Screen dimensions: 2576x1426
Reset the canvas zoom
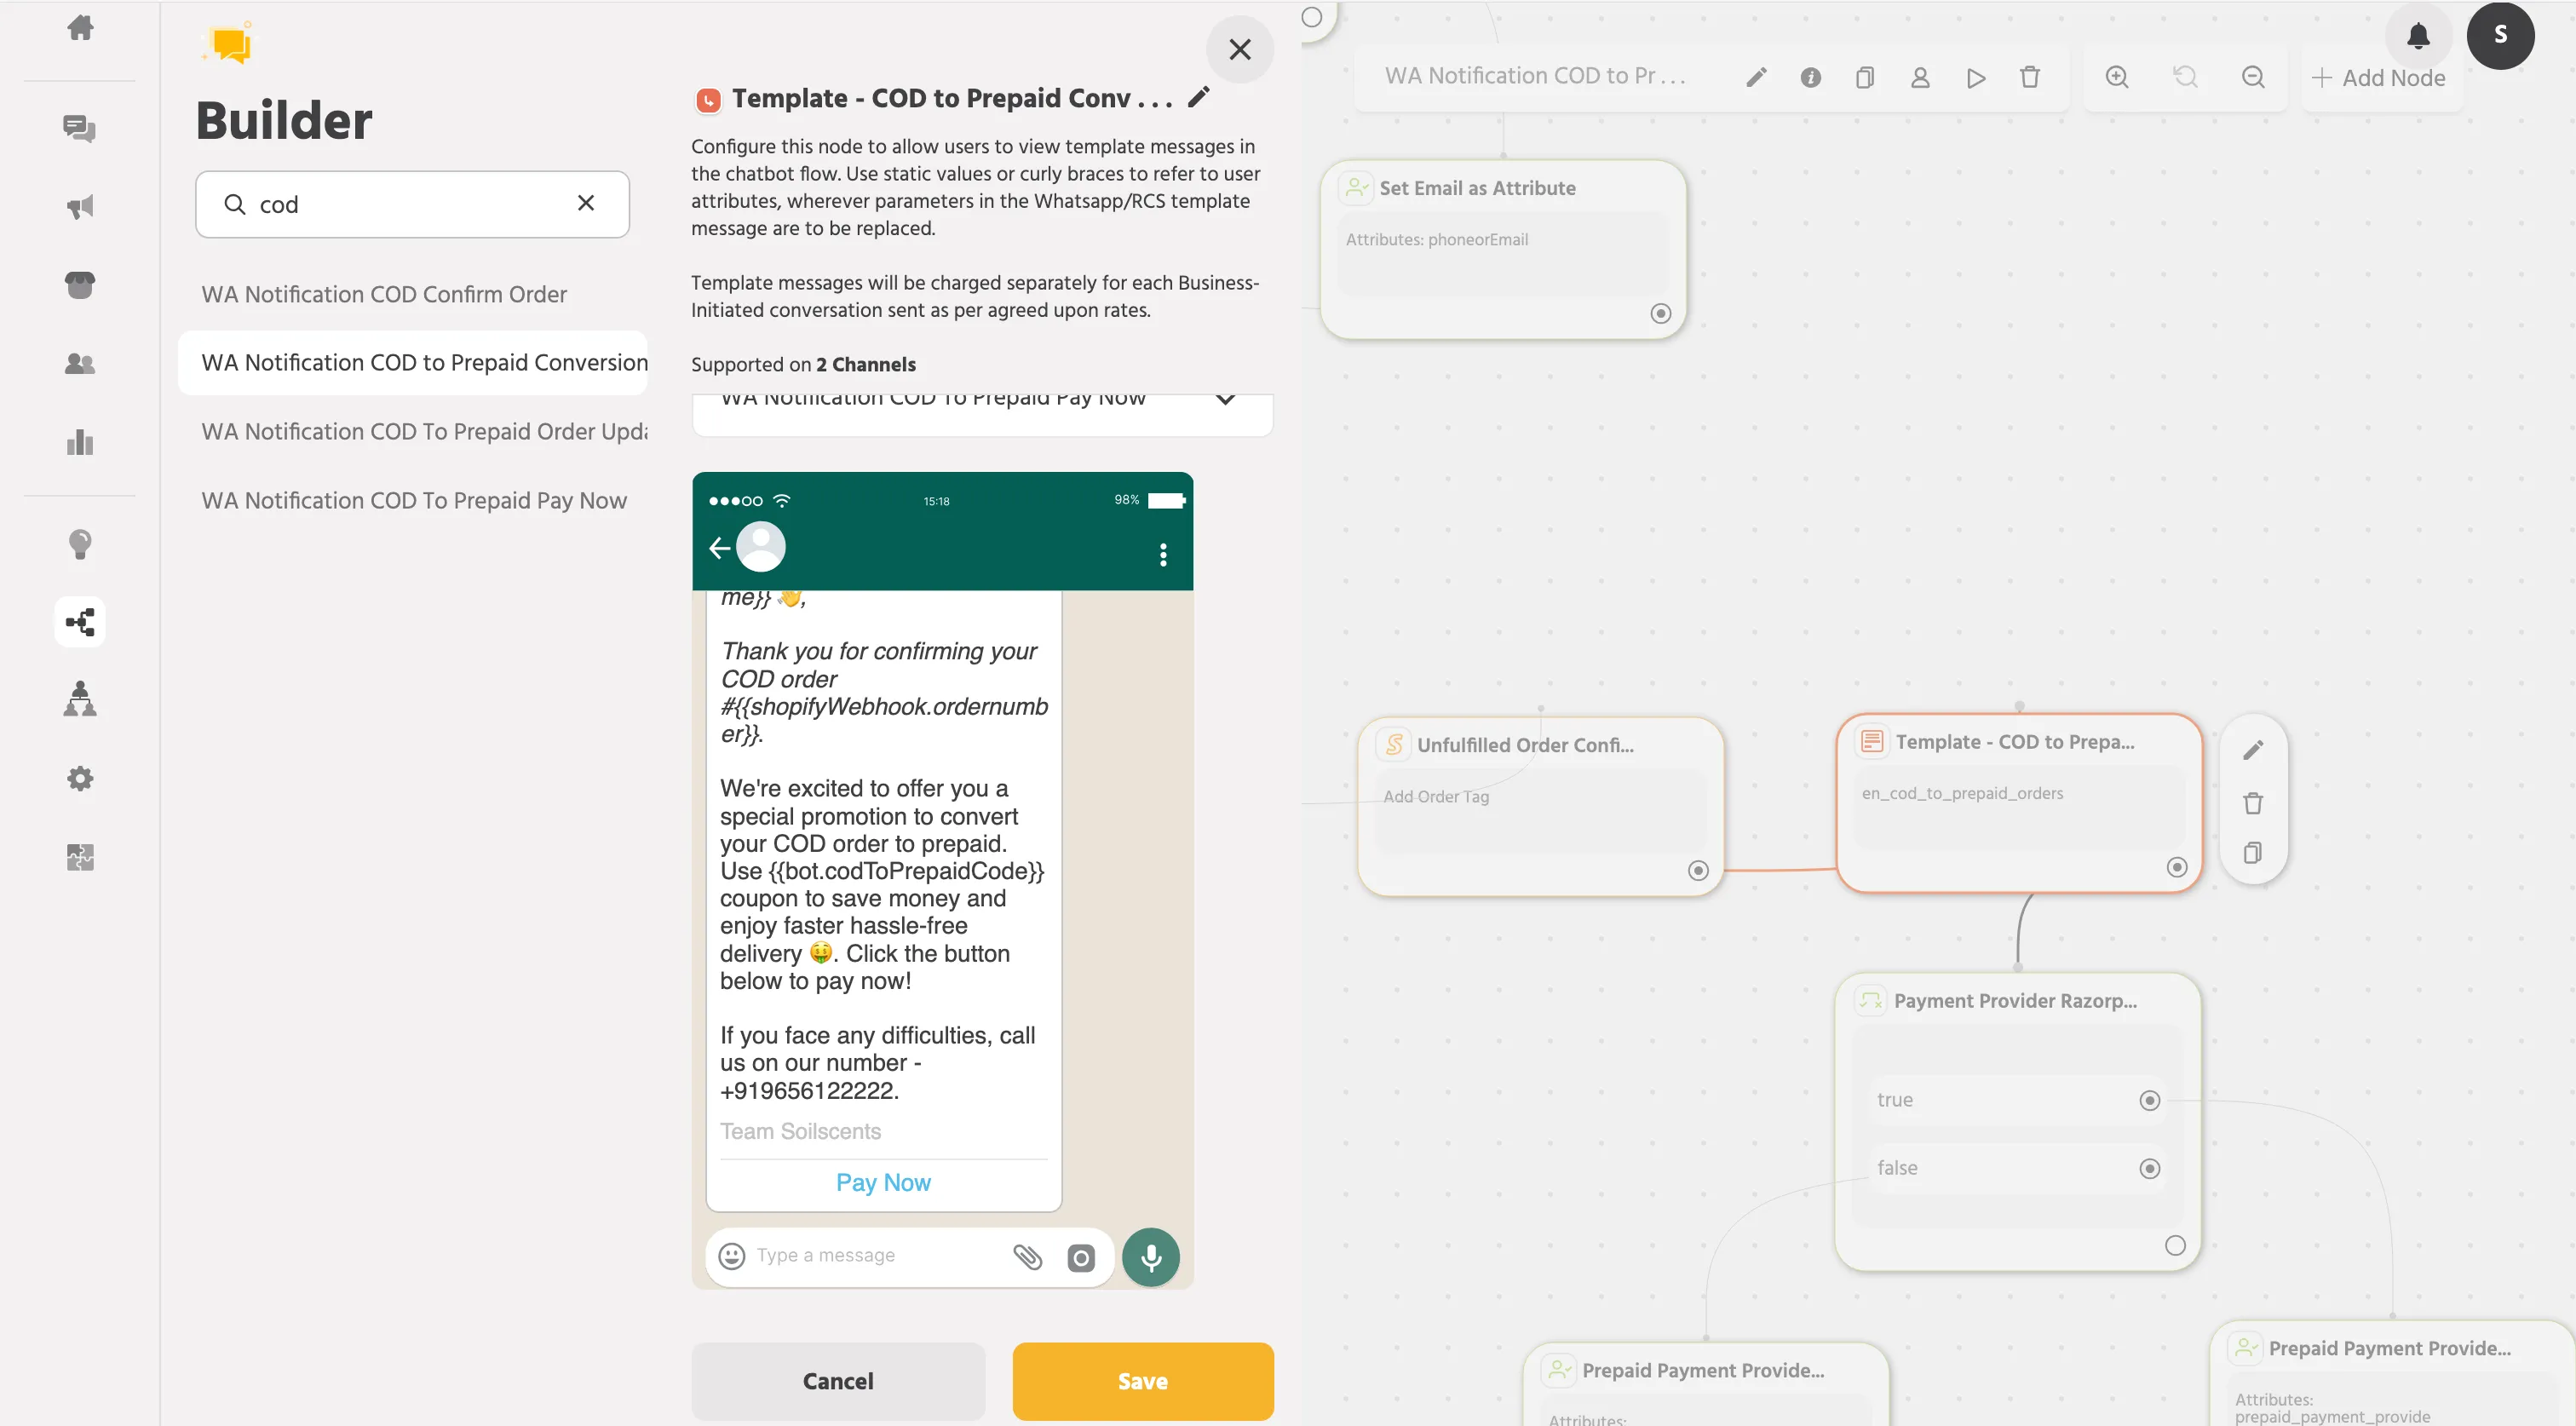tap(2185, 77)
